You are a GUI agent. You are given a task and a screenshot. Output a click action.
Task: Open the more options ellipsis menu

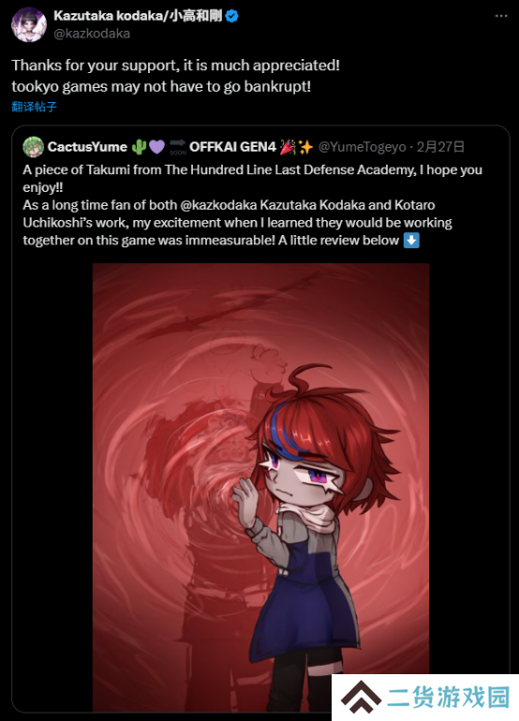click(x=501, y=16)
